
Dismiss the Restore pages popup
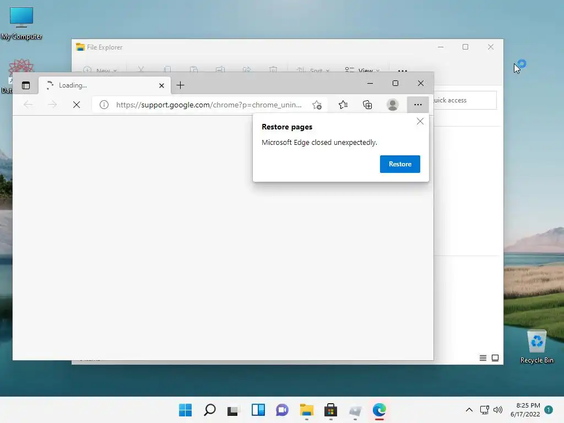coord(420,121)
